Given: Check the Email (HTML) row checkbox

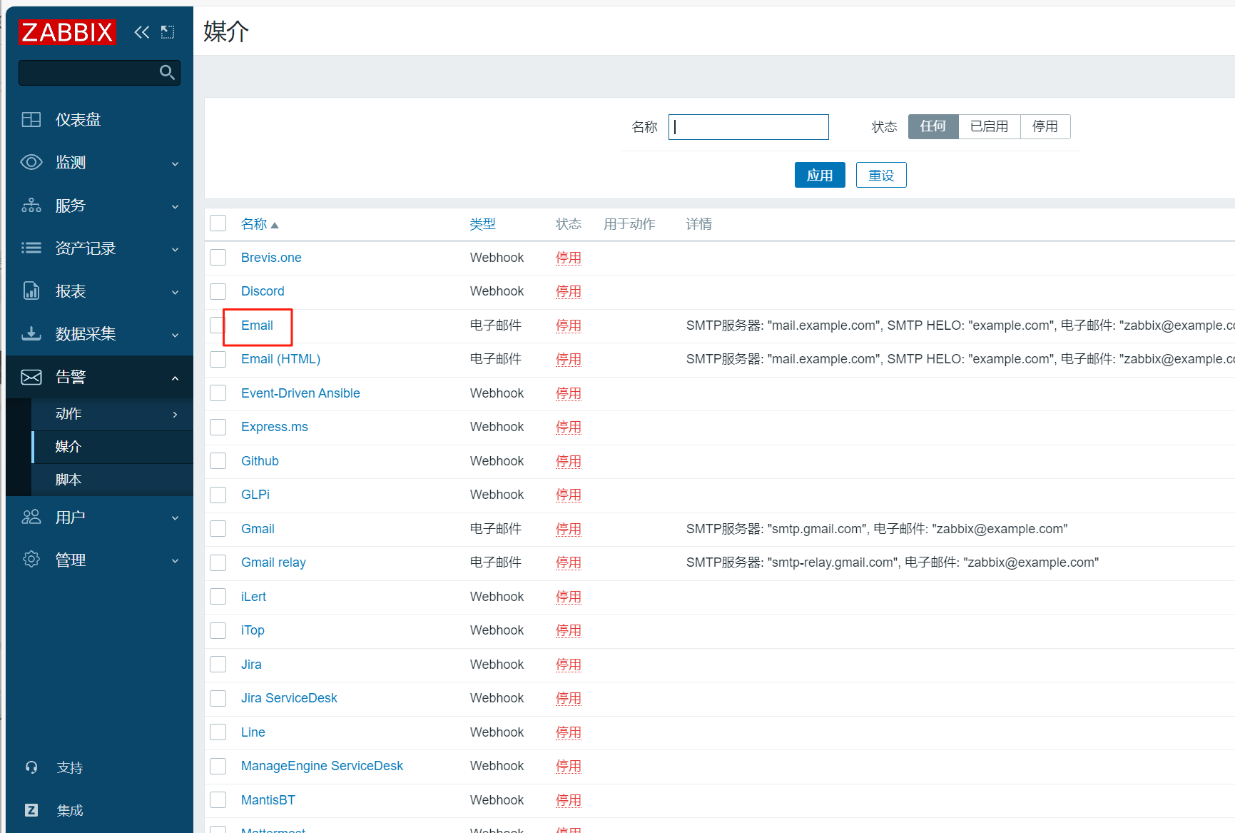Looking at the screenshot, I should [x=218, y=359].
